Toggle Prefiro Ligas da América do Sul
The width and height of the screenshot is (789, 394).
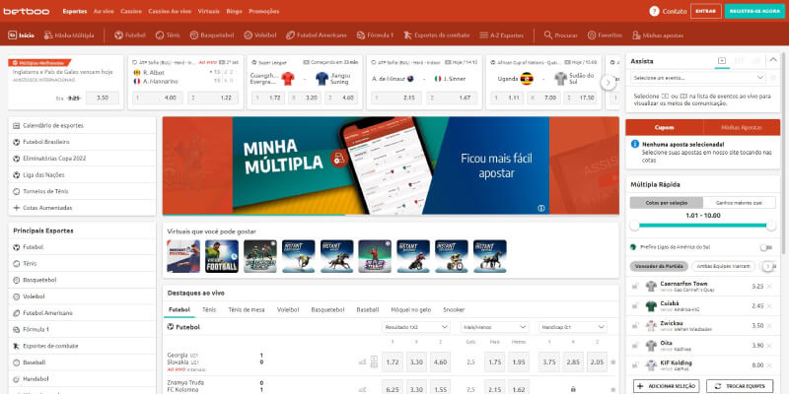click(765, 246)
